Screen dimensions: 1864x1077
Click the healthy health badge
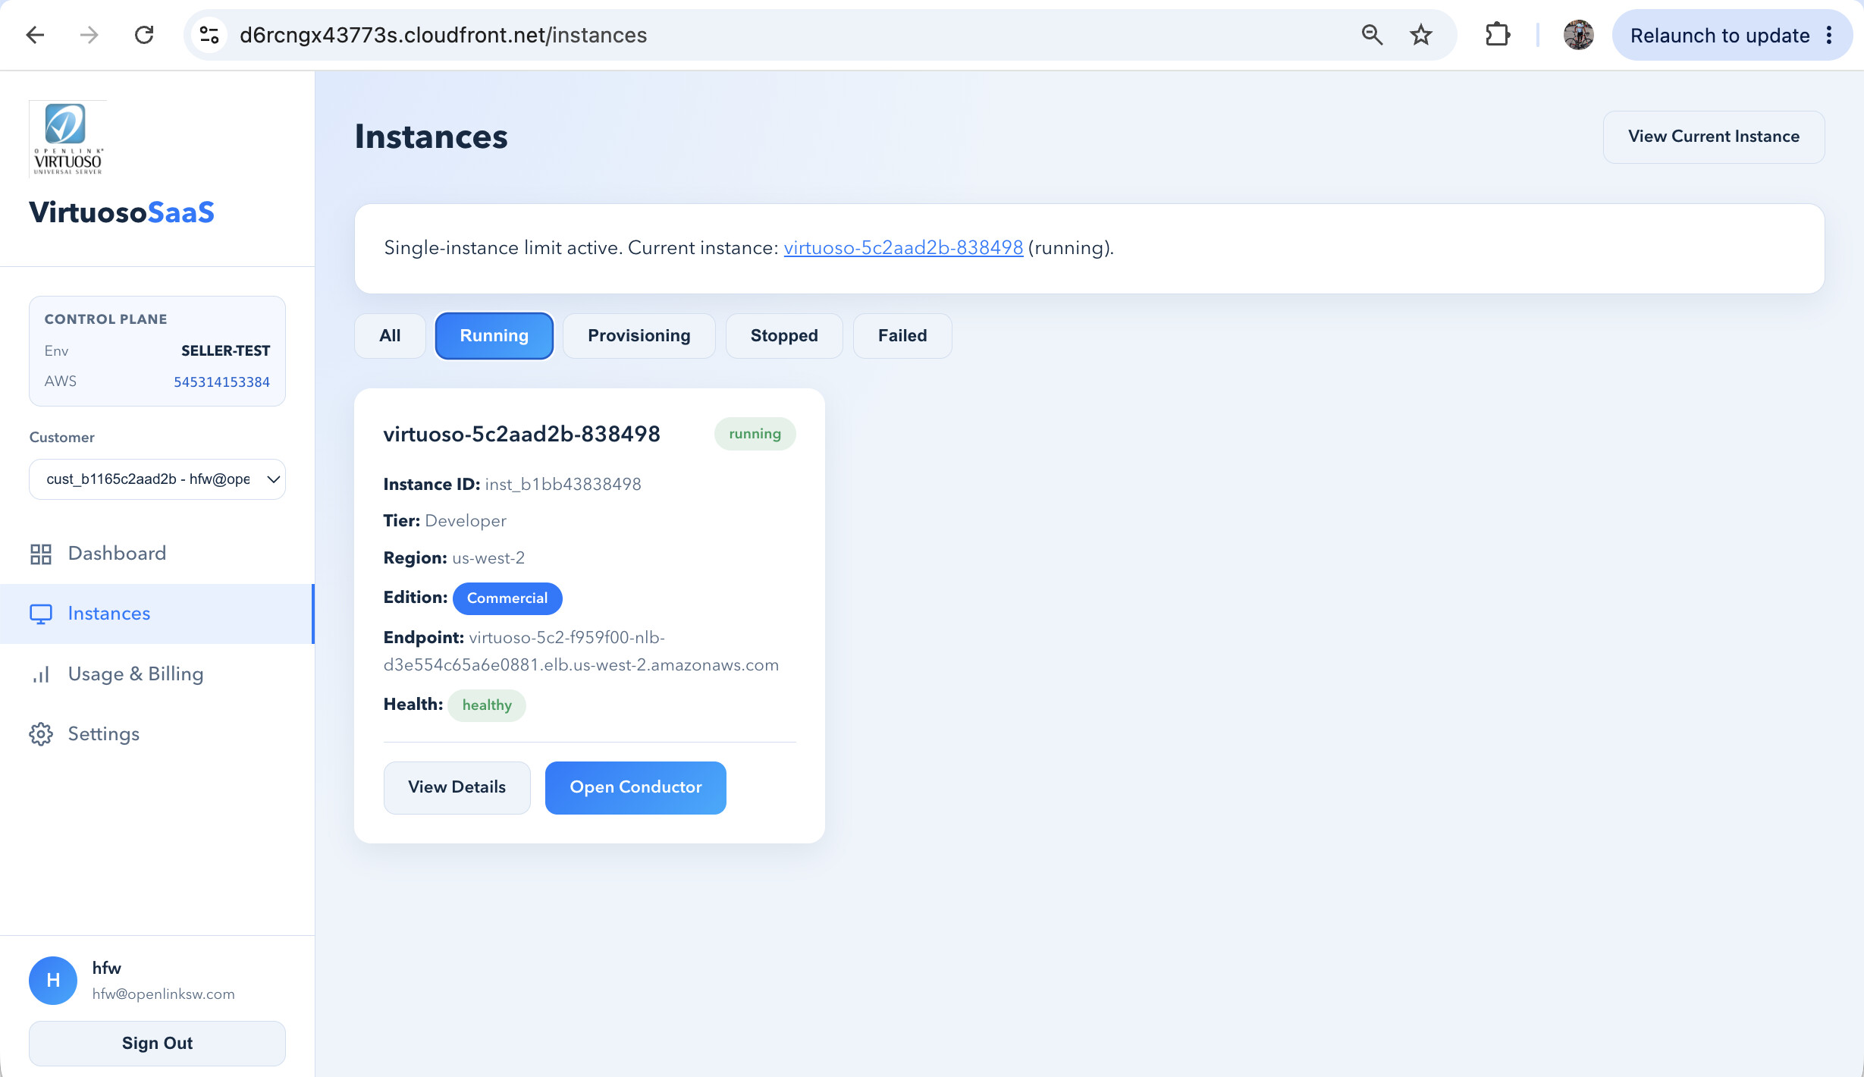coord(487,705)
